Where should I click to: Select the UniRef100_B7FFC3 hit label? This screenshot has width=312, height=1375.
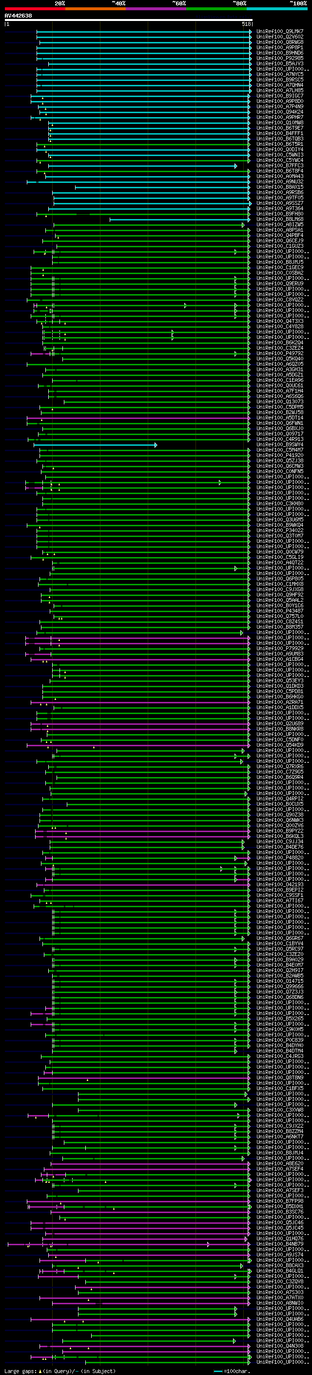pos(280,165)
